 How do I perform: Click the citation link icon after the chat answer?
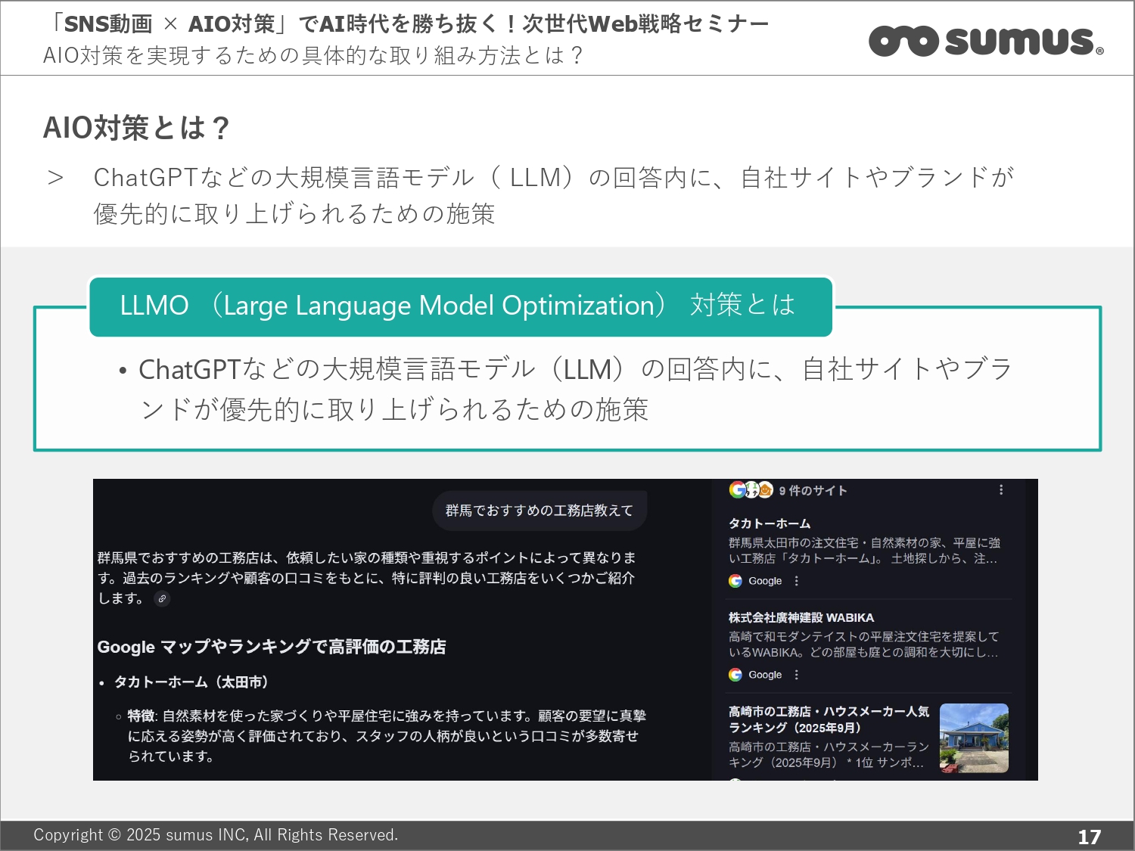[162, 599]
